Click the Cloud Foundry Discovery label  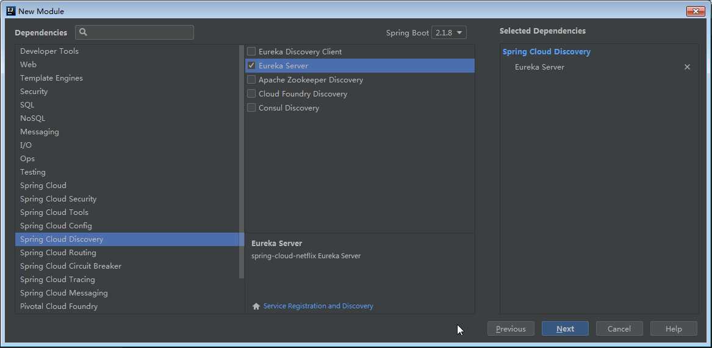[303, 94]
